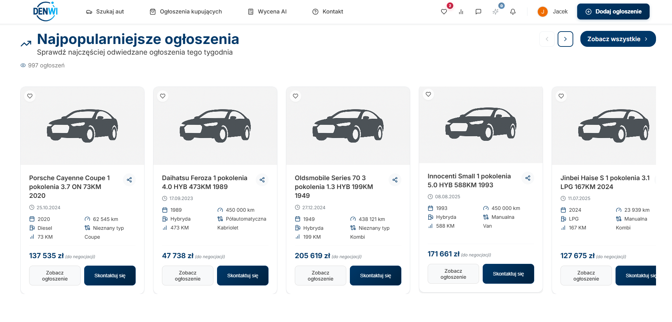The width and height of the screenshot is (672, 322).
Task: Open Szukaj aut menu item
Action: pos(105,12)
